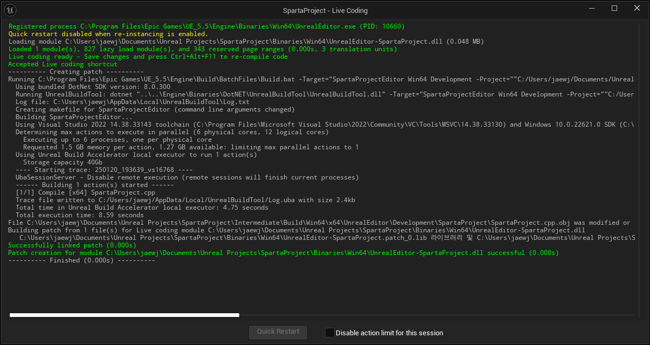
Task: Click the '[1/1] Compile [x64] SpartaProject.cpp' line
Action: point(85,192)
